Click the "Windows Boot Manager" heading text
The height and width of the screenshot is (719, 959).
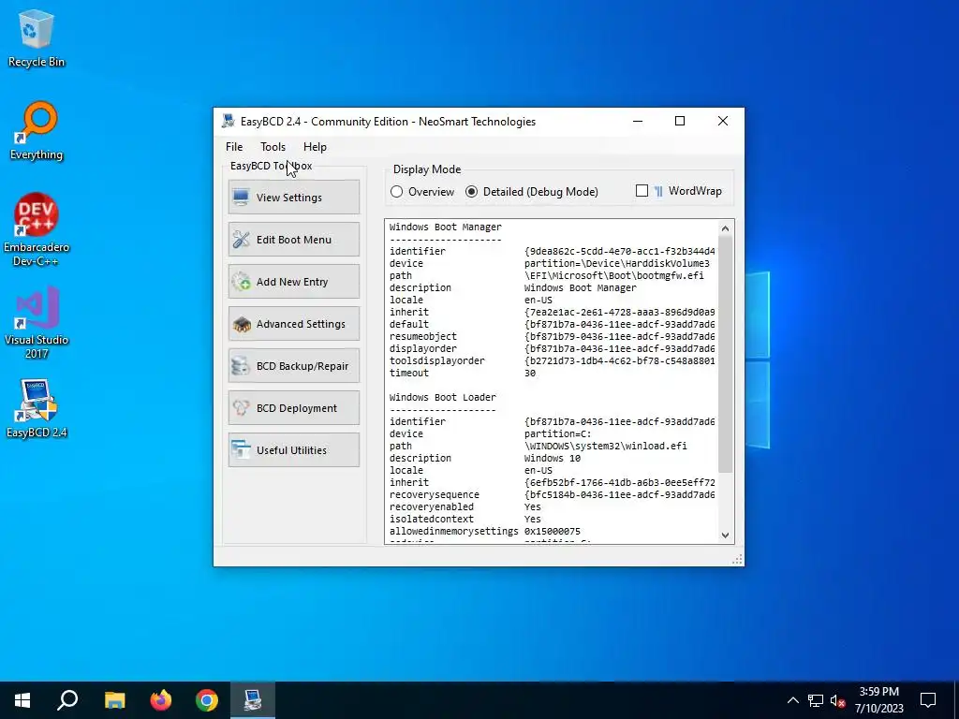[x=445, y=227]
